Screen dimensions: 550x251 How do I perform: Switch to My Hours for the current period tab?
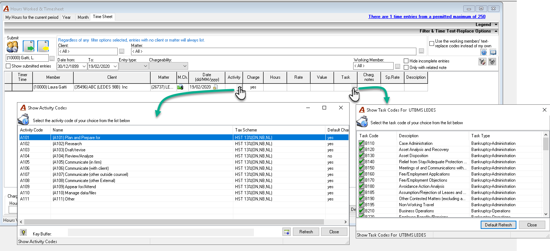(32, 17)
